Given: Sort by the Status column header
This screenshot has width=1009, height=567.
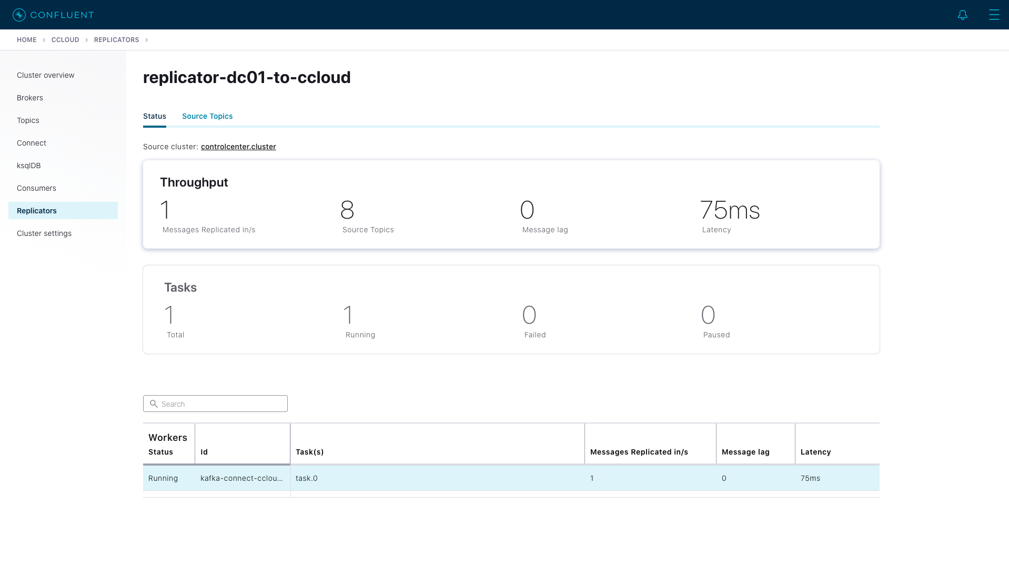Looking at the screenshot, I should click(161, 452).
